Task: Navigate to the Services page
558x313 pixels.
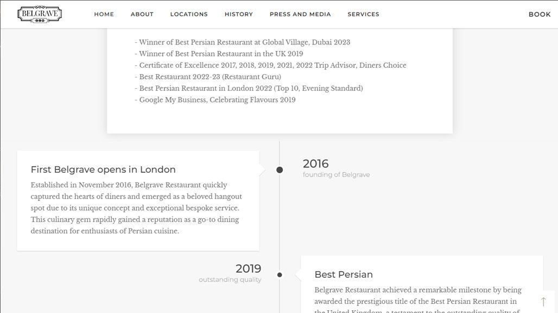Action: pyautogui.click(x=363, y=14)
